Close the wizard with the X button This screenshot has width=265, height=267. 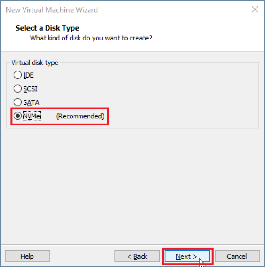tap(255, 10)
